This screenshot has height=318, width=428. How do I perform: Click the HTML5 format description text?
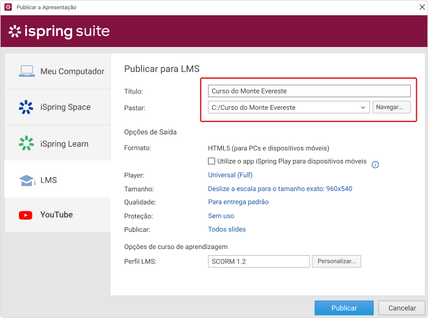click(268, 148)
